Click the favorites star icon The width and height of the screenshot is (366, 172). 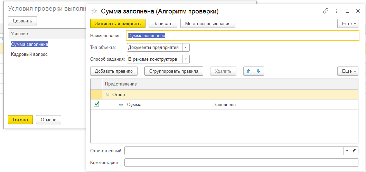[94, 11]
